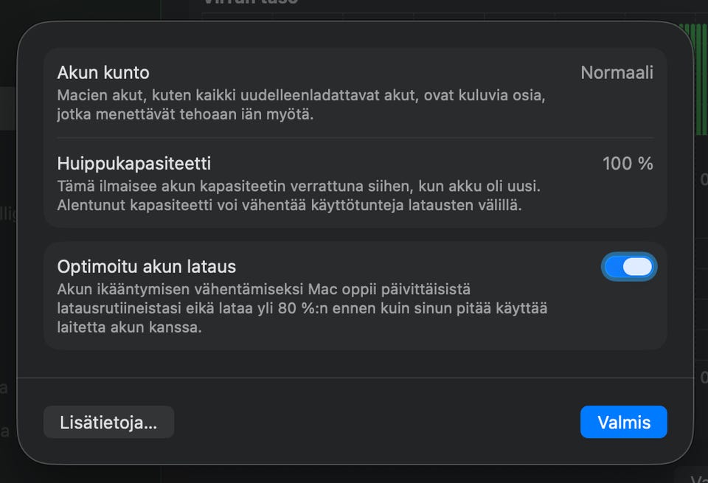Select the Normaali status text
The image size is (708, 483).
tap(617, 72)
